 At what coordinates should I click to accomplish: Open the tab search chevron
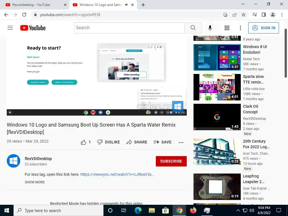(243, 4)
